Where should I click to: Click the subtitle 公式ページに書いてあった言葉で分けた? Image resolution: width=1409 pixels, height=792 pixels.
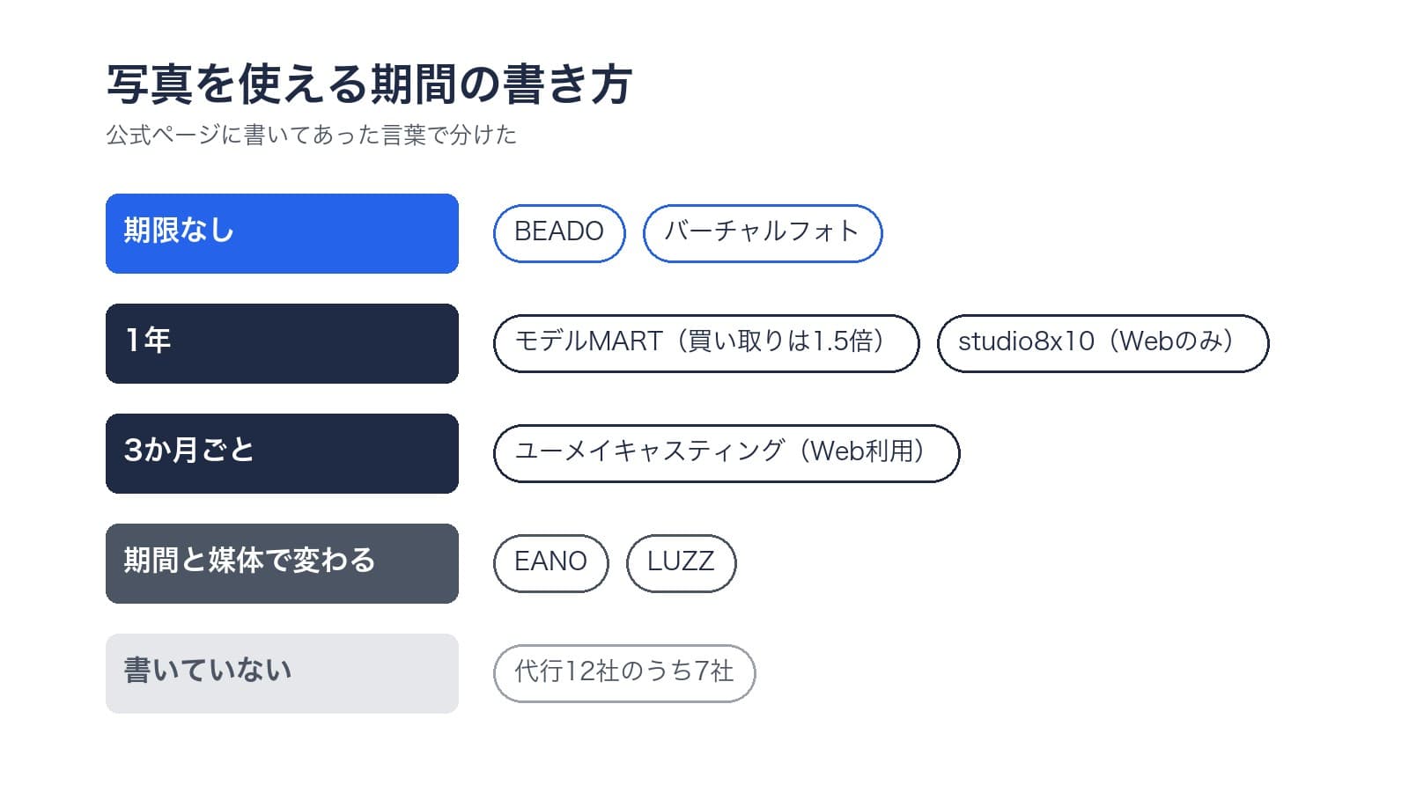point(312,135)
